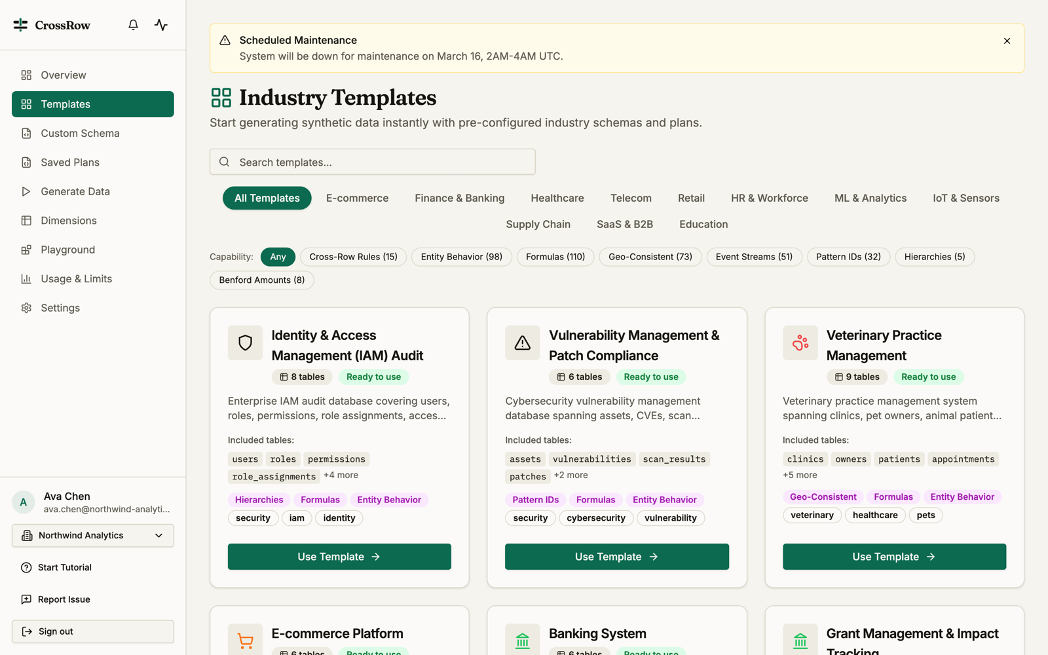1048x655 pixels.
Task: Click the IAM Audit shield icon
Action: coord(245,343)
